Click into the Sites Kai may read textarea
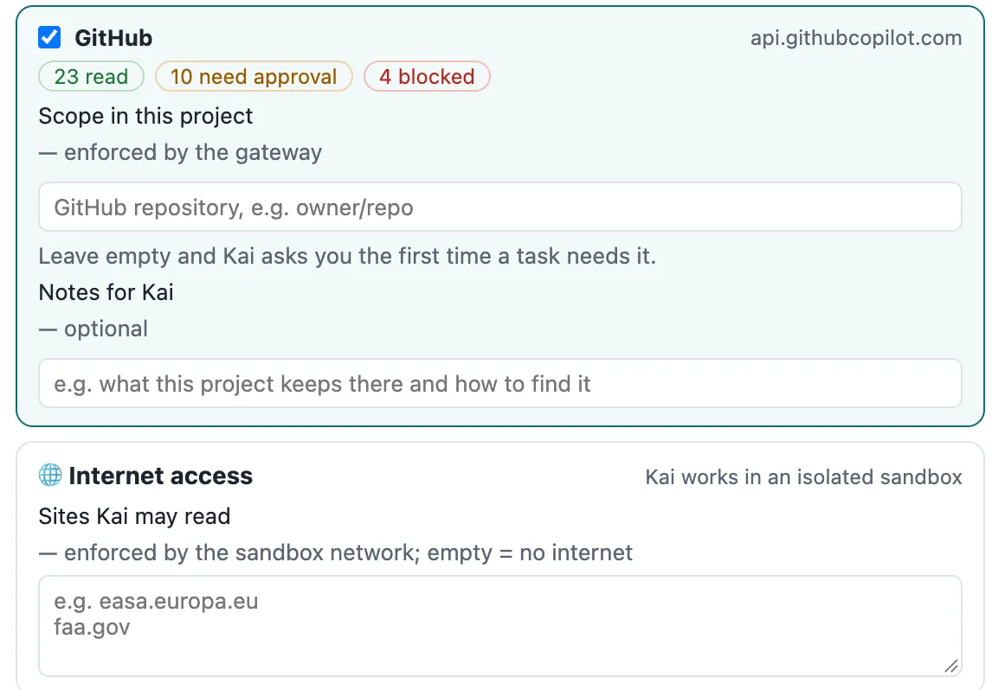992x690 pixels. (x=500, y=626)
